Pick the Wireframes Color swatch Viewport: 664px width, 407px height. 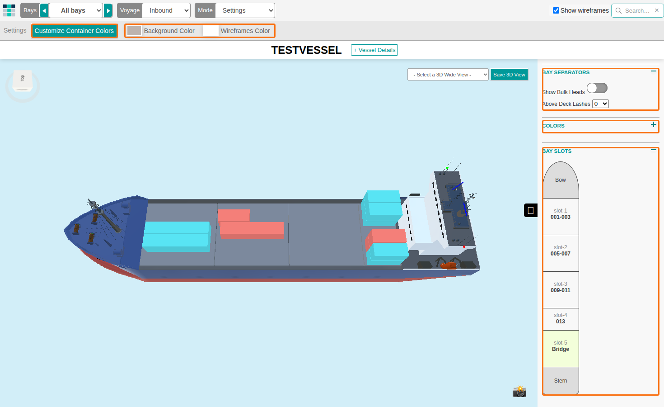click(x=211, y=31)
